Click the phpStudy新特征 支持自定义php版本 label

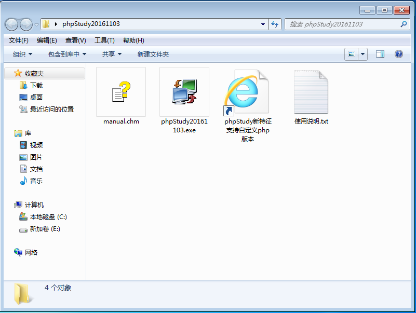(248, 130)
